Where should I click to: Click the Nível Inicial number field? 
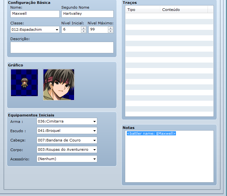point(71,30)
